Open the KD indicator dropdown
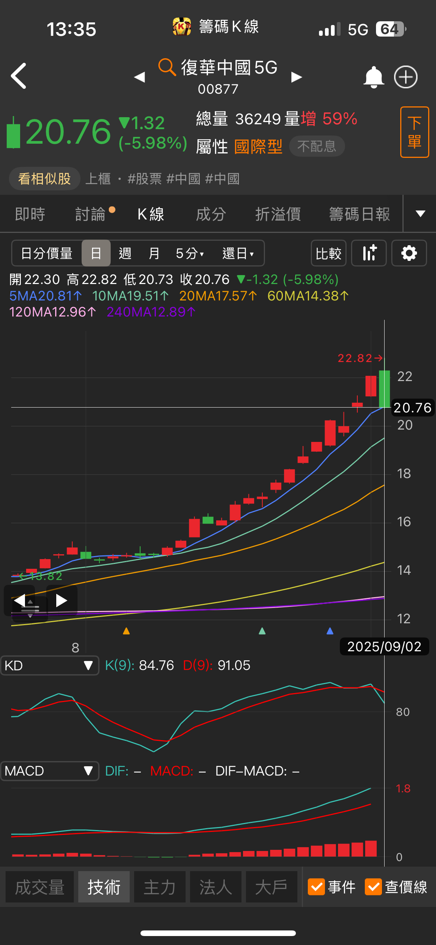 (50, 665)
